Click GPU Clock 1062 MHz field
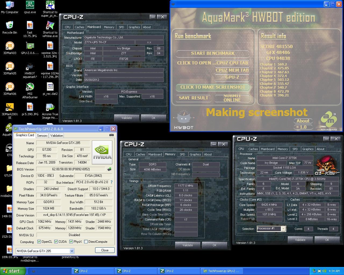344x275 pixels. [x=45, y=222]
